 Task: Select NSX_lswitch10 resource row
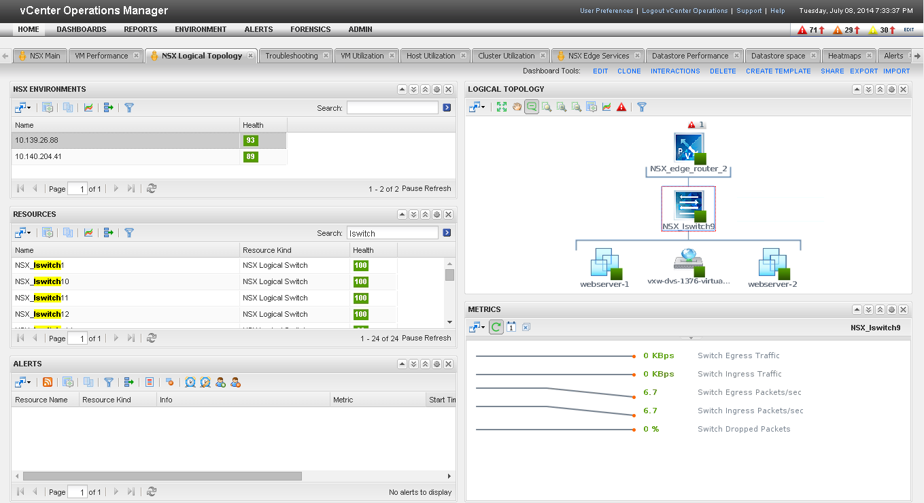204,281
